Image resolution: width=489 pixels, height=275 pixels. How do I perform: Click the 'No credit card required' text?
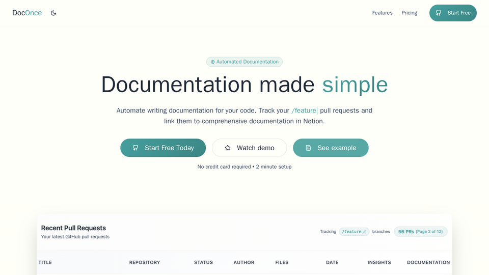point(224,167)
